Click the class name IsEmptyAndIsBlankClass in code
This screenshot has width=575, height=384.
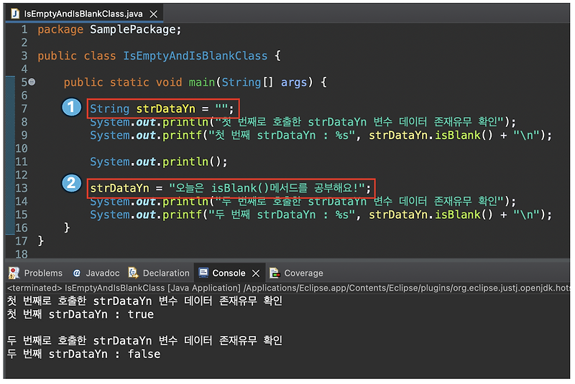pyautogui.click(x=195, y=56)
